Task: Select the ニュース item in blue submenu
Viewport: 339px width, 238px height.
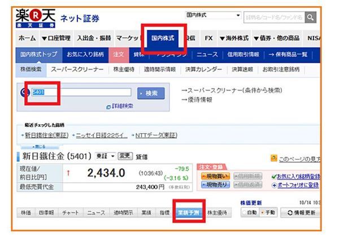Action: 207,54
